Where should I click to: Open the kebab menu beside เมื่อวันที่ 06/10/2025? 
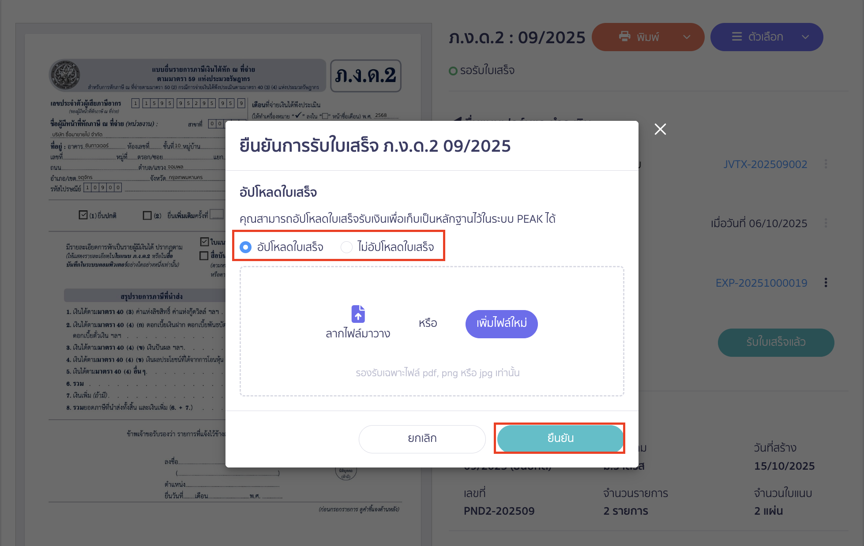(826, 223)
